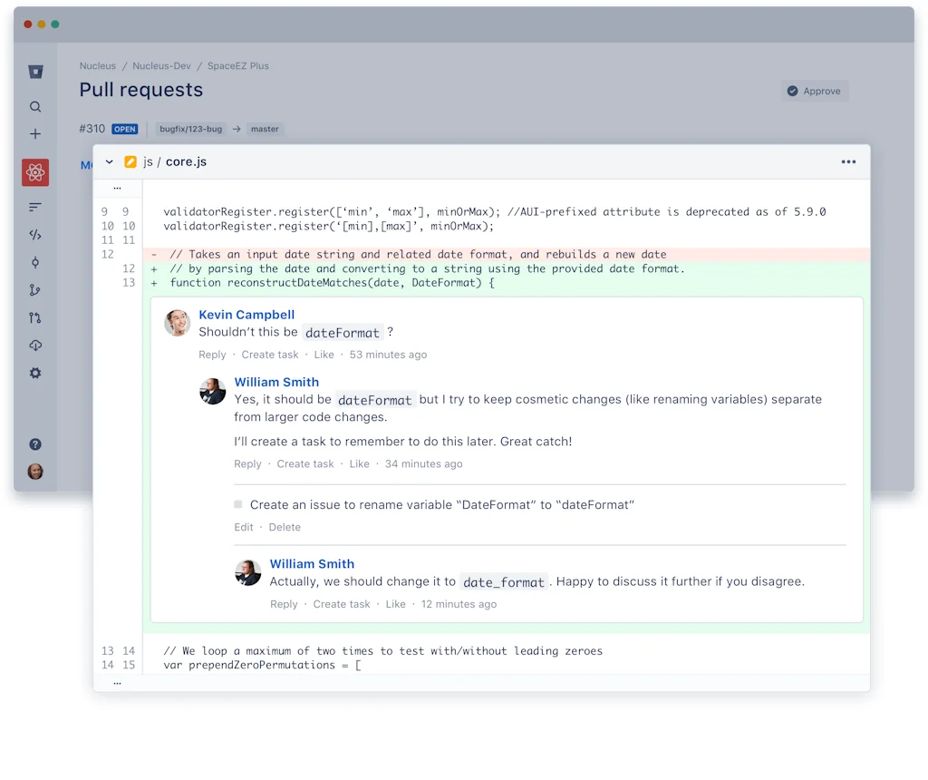Viewport: 928px width, 780px height.
Task: Open the Source code icon in sidebar
Action: (34, 234)
